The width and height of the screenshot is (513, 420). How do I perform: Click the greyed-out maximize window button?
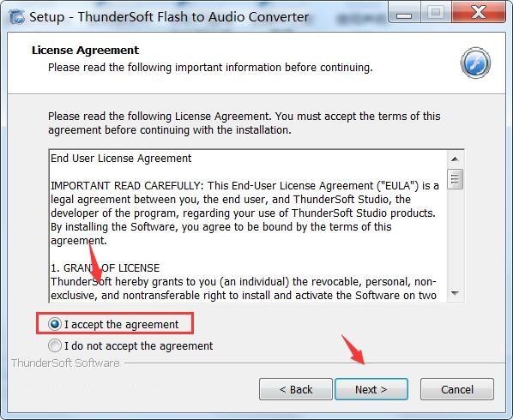tap(436, 13)
